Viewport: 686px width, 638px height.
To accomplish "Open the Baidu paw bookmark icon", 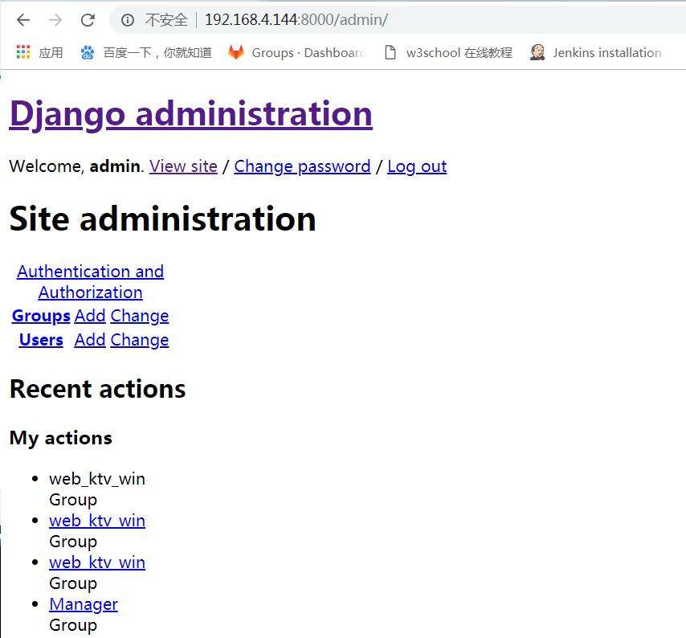I will tap(88, 52).
